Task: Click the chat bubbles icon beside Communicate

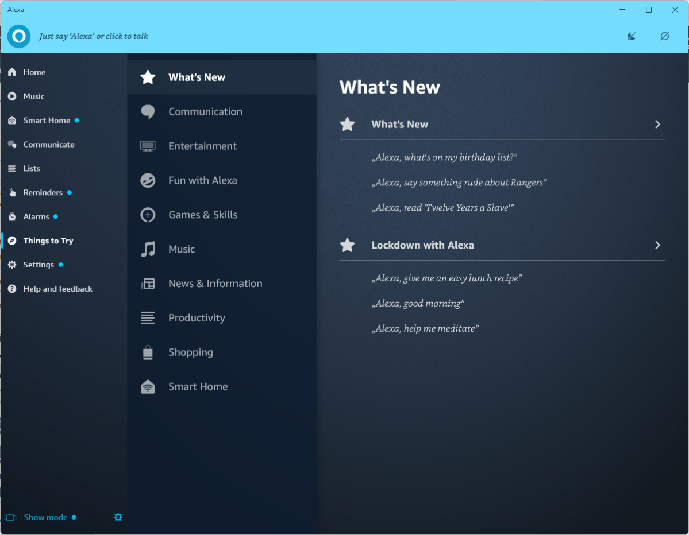Action: 12,145
